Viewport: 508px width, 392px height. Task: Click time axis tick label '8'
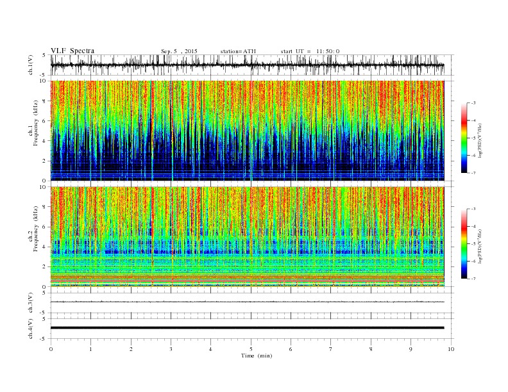[371, 349]
